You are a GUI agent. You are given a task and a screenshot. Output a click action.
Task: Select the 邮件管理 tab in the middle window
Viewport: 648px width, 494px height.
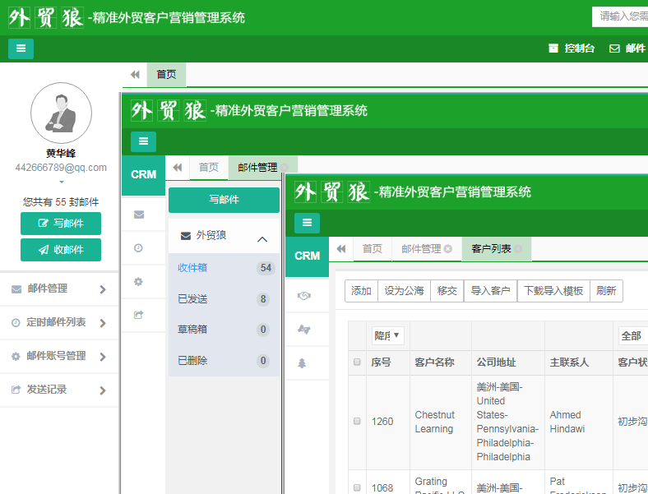click(257, 168)
